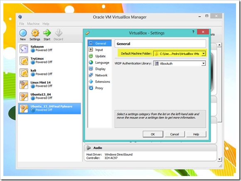Click the Audio speaker icon in details pane

pyautogui.click(x=89, y=148)
